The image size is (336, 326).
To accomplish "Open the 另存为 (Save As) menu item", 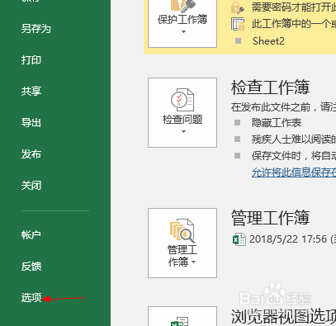I will pyautogui.click(x=36, y=29).
